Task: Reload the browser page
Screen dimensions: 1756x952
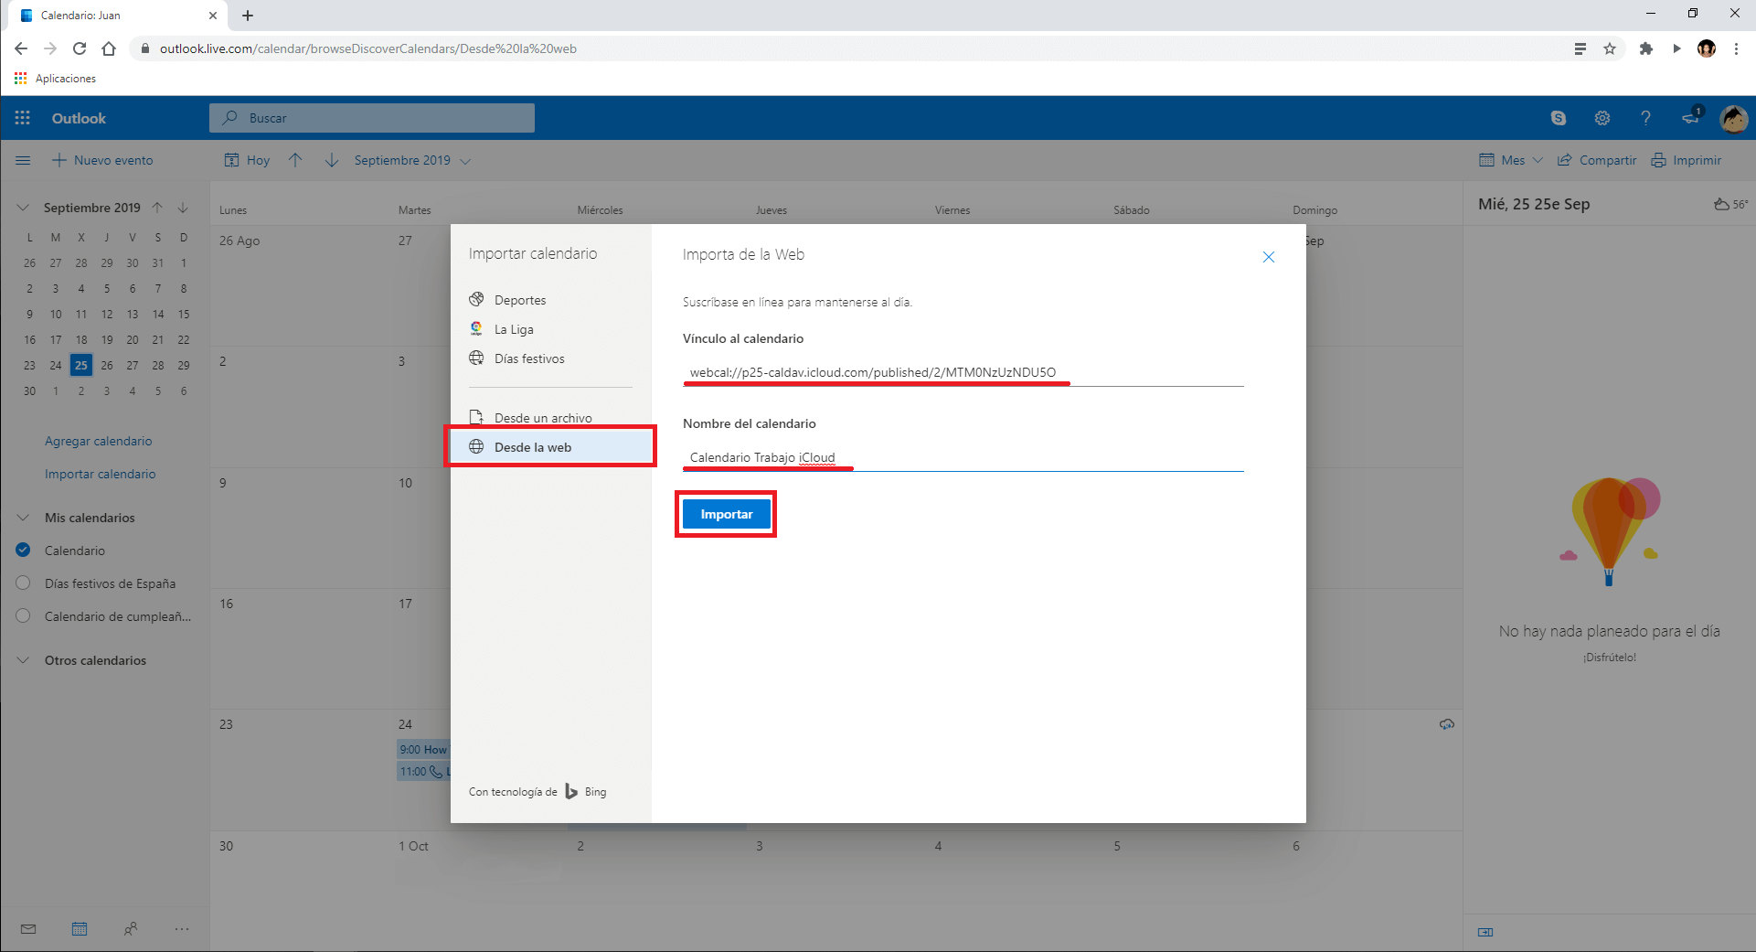Action: pyautogui.click(x=80, y=48)
